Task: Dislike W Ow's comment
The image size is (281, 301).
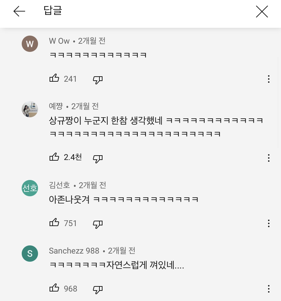Action: [98, 80]
